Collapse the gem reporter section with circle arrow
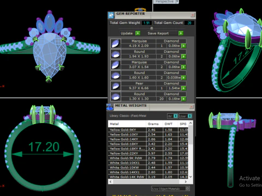262x196 pixels. click(x=152, y=28)
